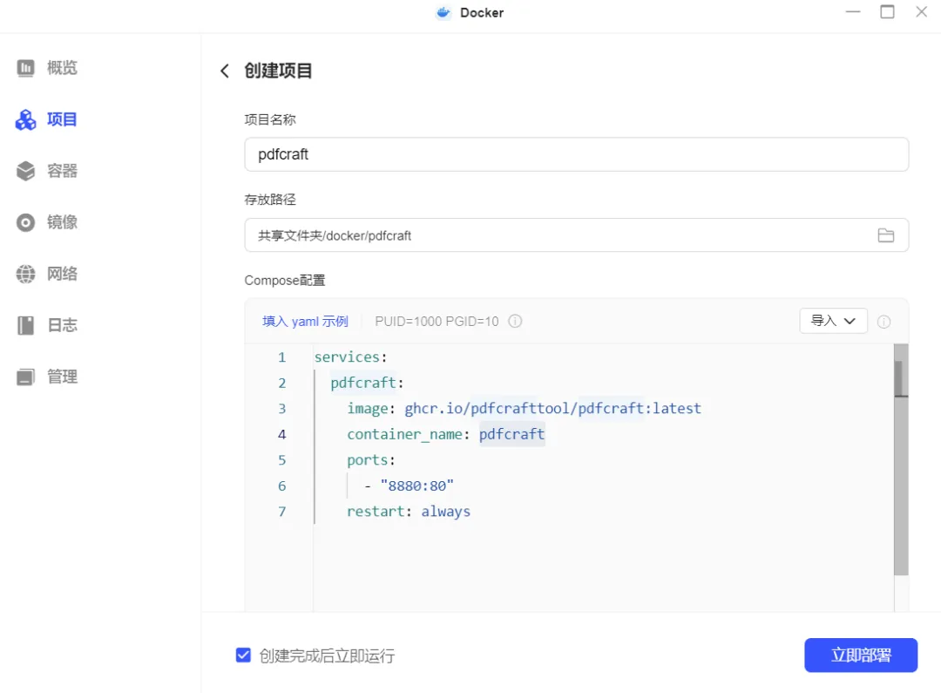This screenshot has width=941, height=693.
Task: Uncheck 创建完成后立即运行 checkbox
Action: click(x=243, y=656)
